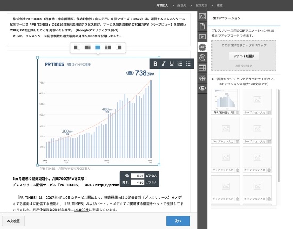293x229 pixels.
Task: Click the top-left resize handle of image
Action: (x=38, y=58)
